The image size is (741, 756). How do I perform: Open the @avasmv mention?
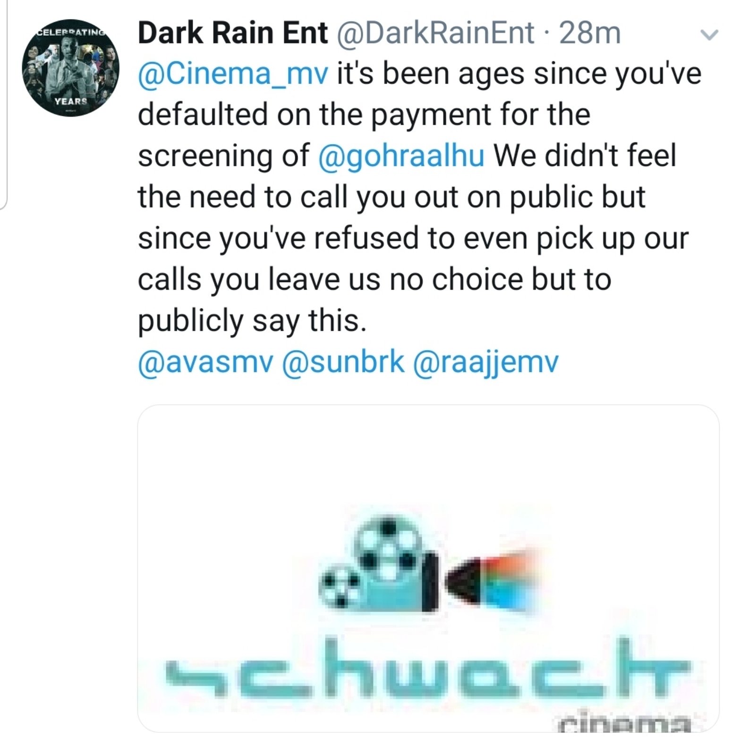(205, 362)
